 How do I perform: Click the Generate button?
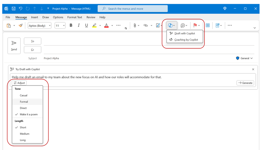245,83
